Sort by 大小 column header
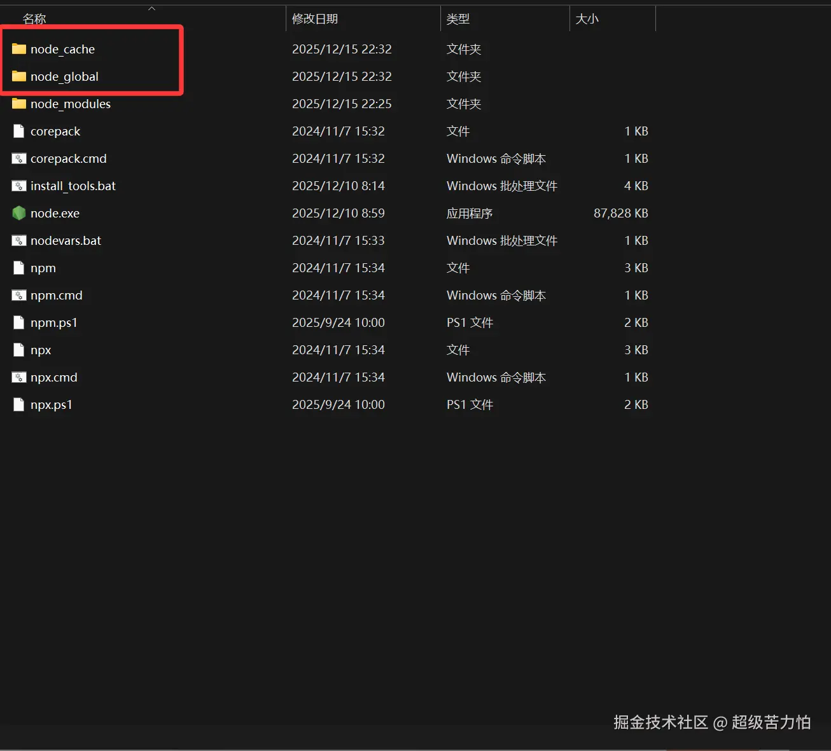This screenshot has width=831, height=751. (587, 19)
